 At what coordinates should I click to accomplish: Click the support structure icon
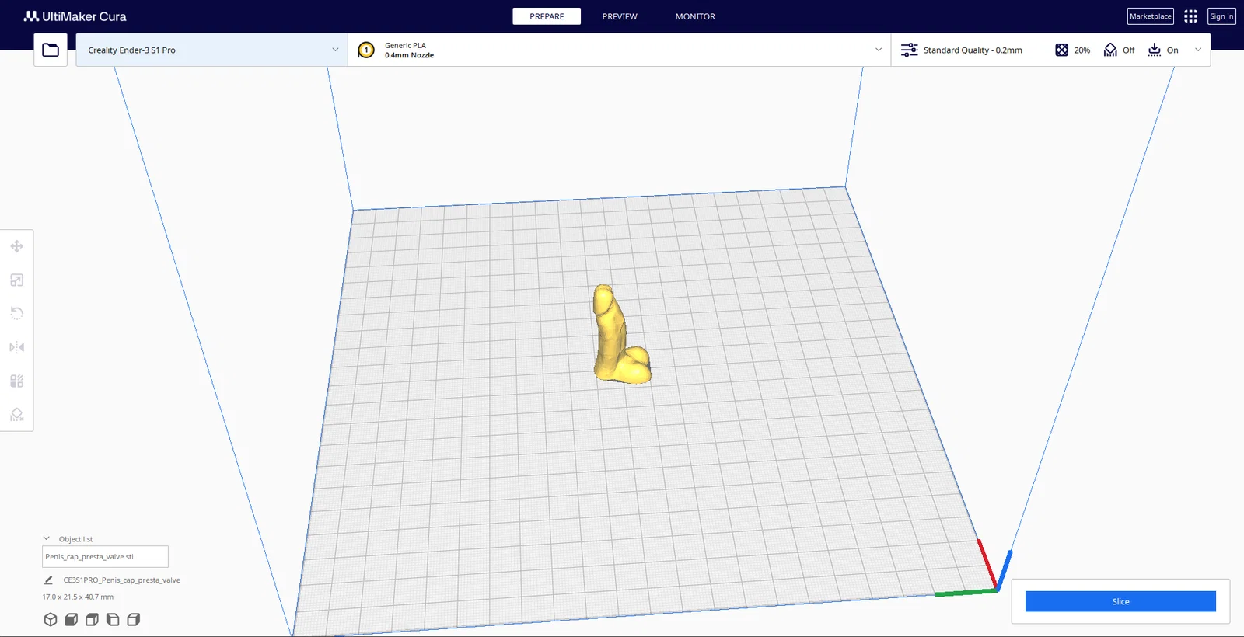click(1110, 50)
